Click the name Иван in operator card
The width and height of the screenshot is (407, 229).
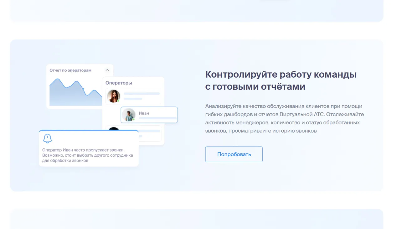tap(144, 113)
